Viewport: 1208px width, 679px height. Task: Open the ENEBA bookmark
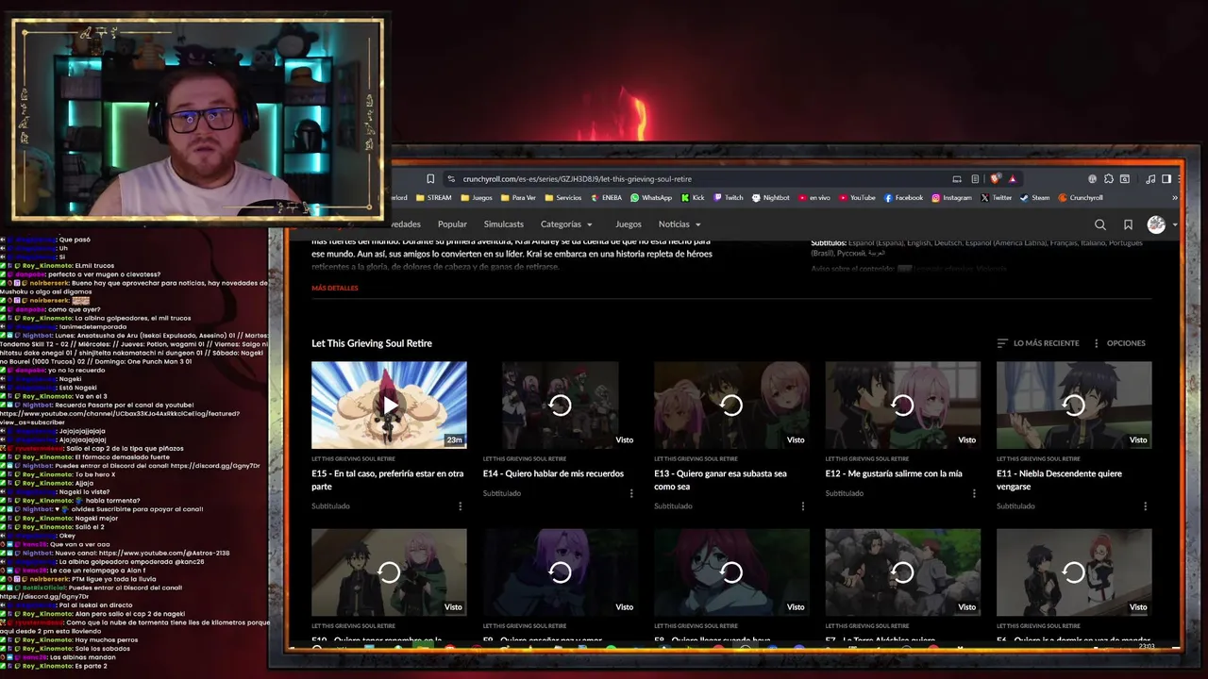[x=605, y=198]
